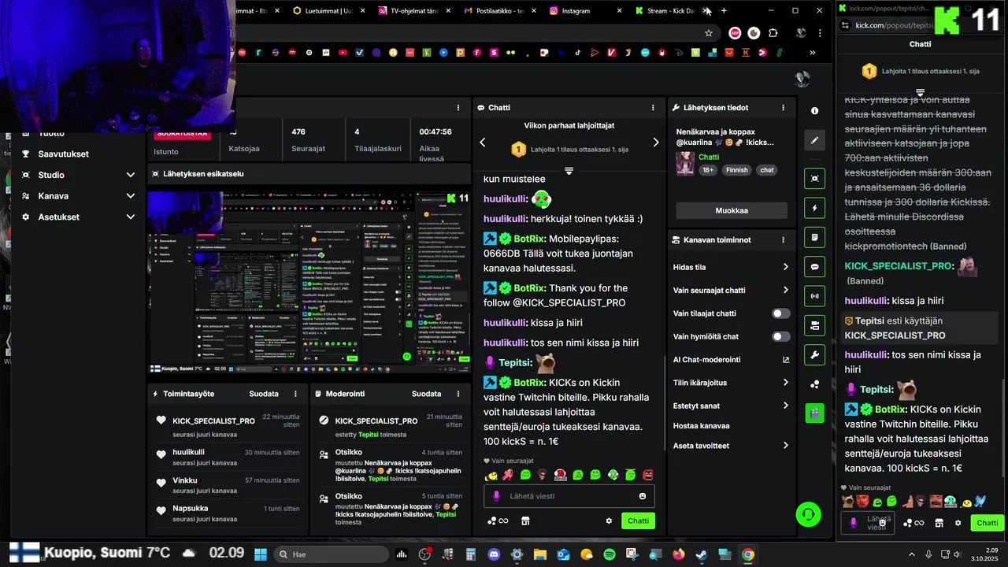Click the Finnish language tag

click(x=737, y=170)
